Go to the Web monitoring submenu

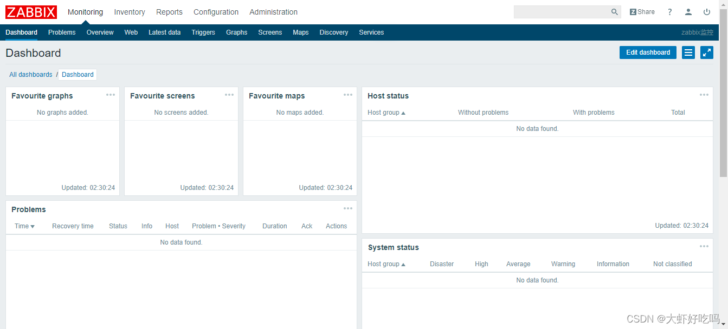[131, 32]
